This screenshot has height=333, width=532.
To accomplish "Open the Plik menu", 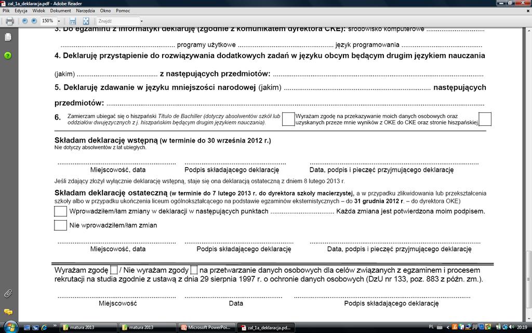I will click(6, 10).
